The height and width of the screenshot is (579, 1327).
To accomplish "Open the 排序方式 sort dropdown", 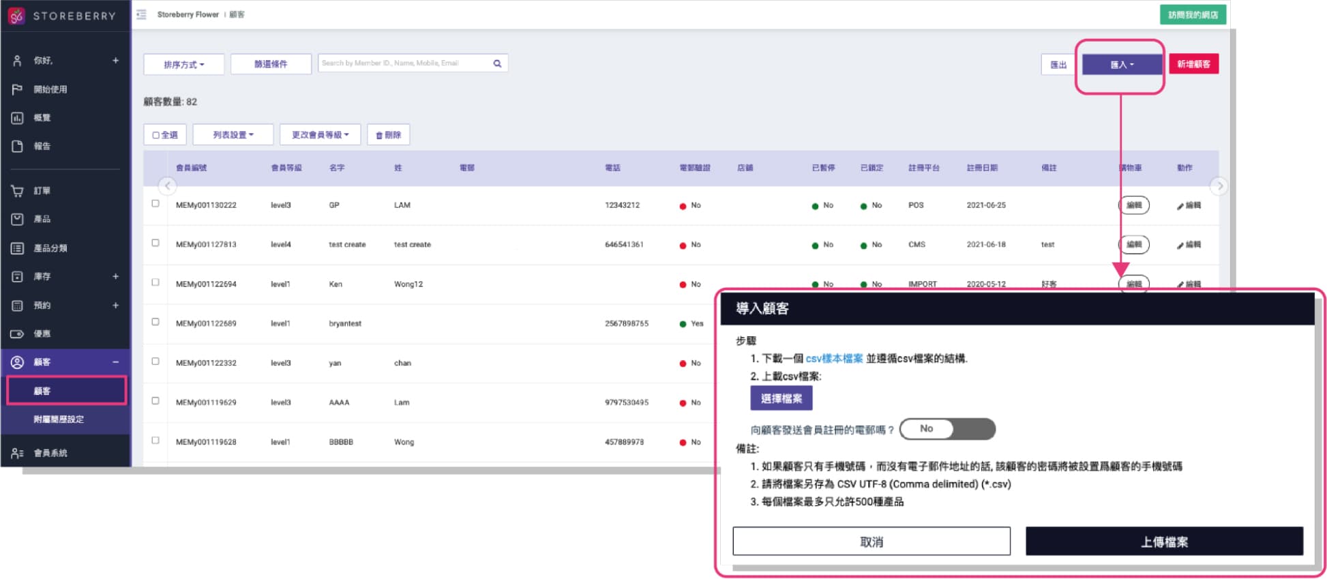I will (184, 64).
